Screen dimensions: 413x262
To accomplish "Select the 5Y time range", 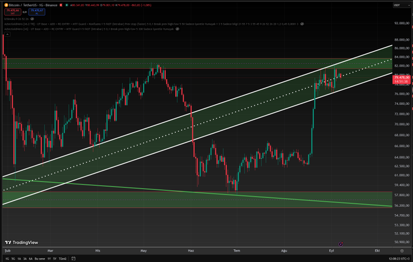I will point(55,259).
